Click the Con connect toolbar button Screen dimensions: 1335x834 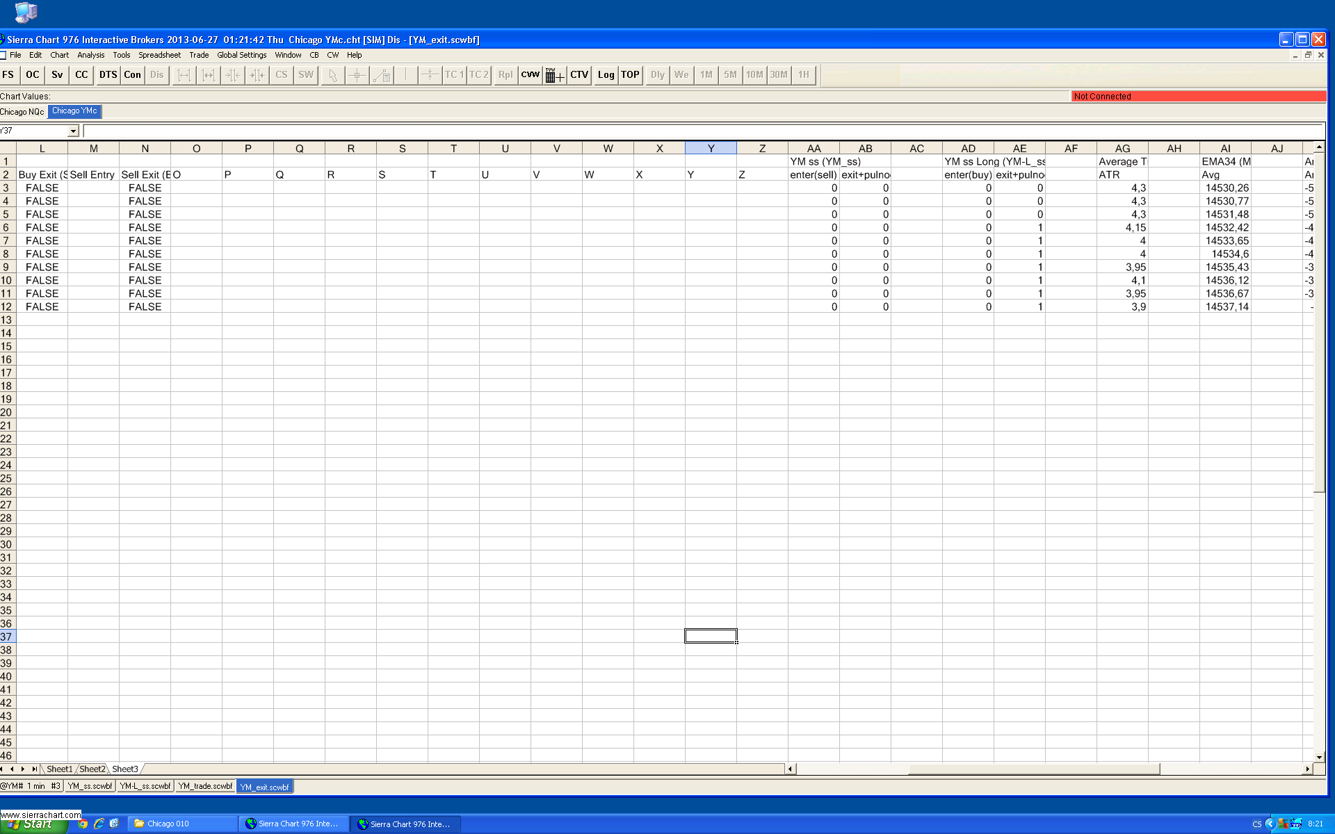[132, 75]
